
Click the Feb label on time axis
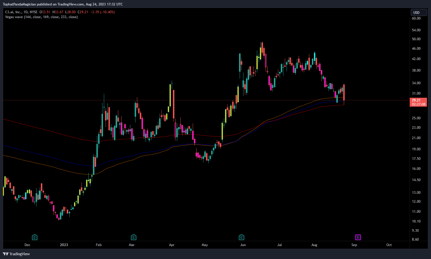99,245
